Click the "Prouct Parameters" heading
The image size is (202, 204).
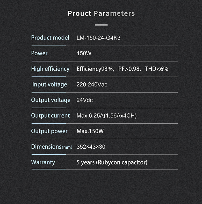[101, 14]
